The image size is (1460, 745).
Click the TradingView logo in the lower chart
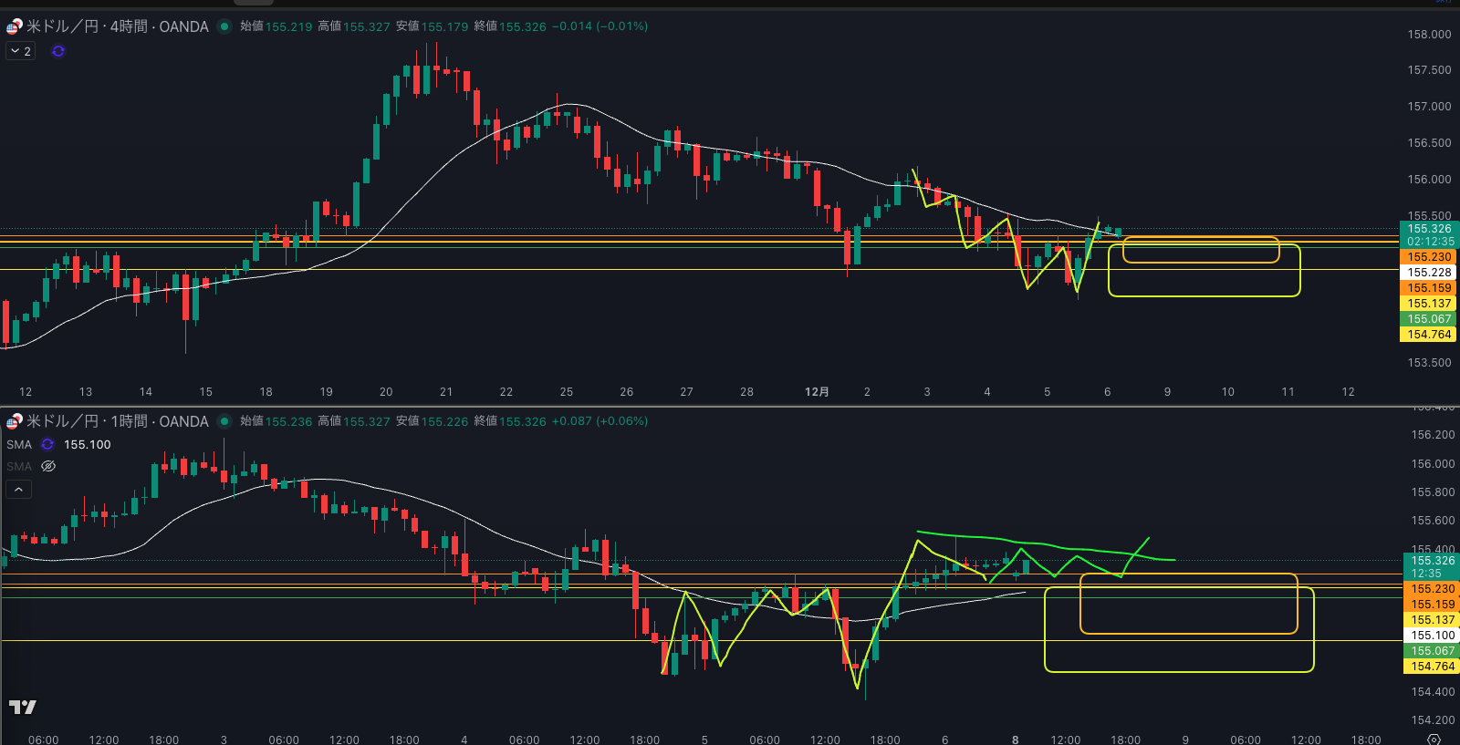point(23,707)
